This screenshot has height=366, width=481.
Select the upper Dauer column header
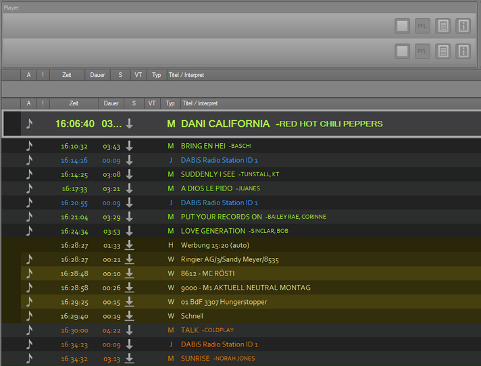click(97, 75)
